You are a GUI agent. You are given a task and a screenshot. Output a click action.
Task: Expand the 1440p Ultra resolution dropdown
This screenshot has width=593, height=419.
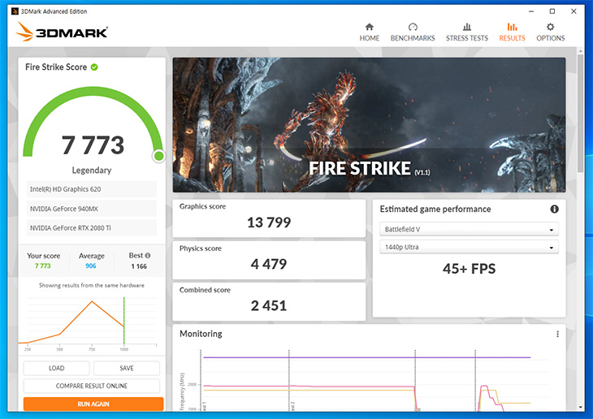tap(469, 247)
